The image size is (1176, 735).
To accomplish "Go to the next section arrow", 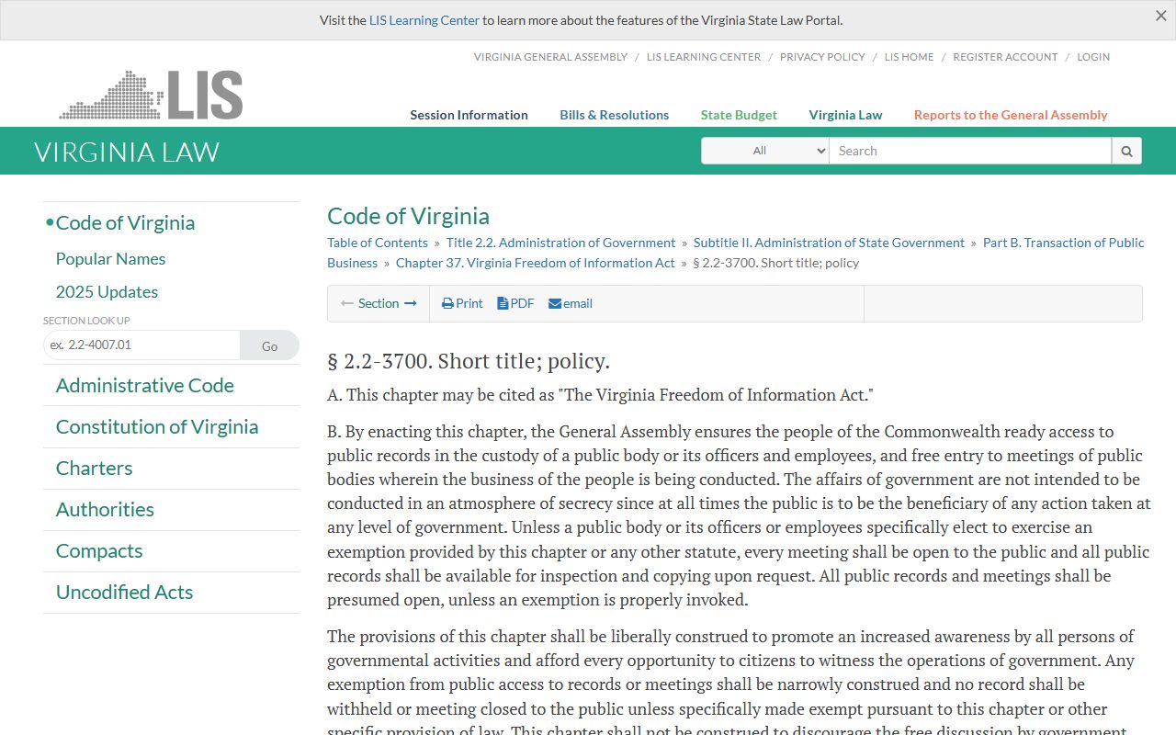I will click(411, 303).
